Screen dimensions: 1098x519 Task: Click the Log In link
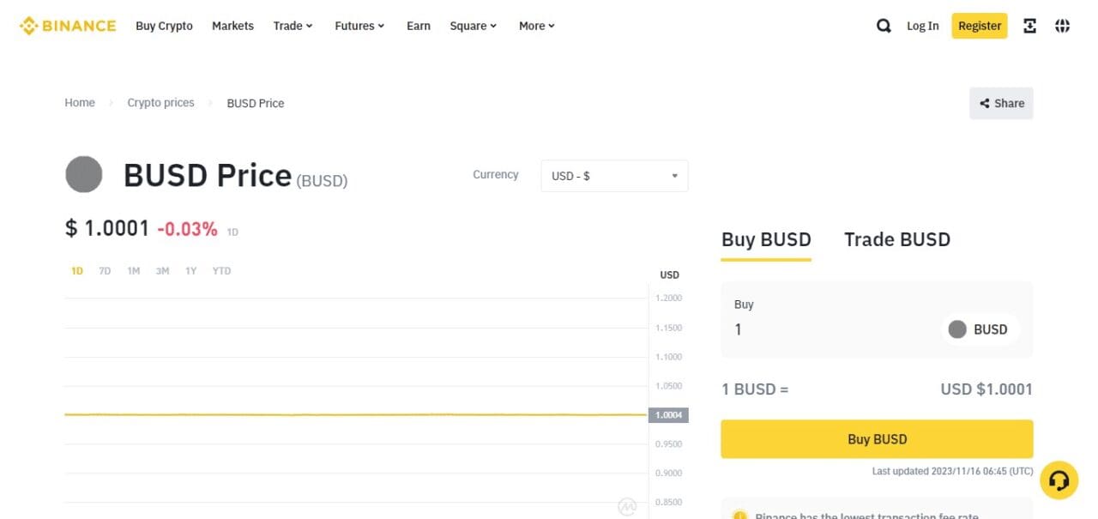[923, 26]
